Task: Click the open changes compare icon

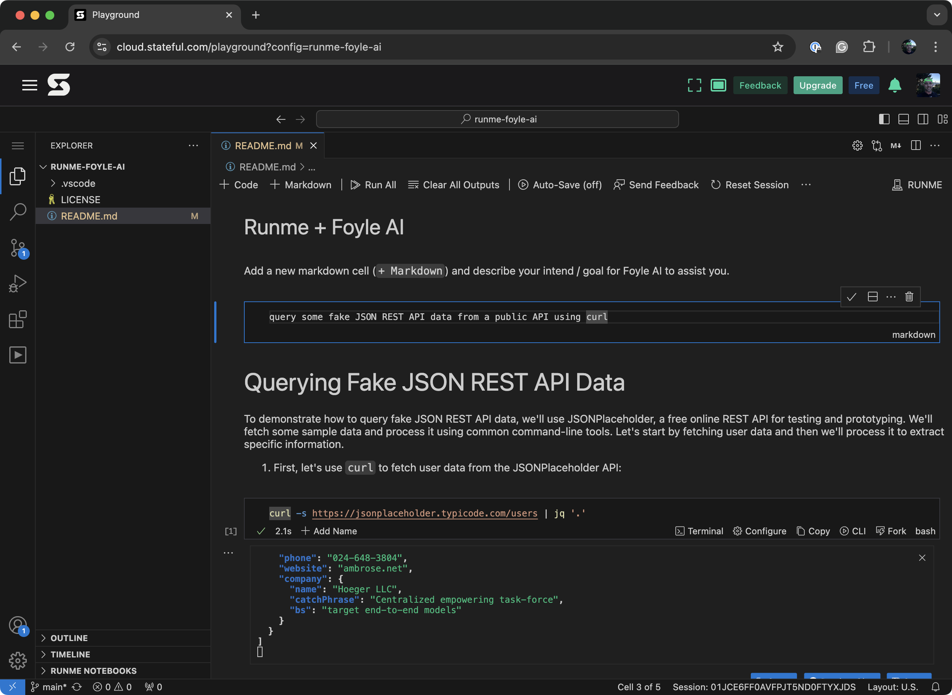Action: coord(877,145)
